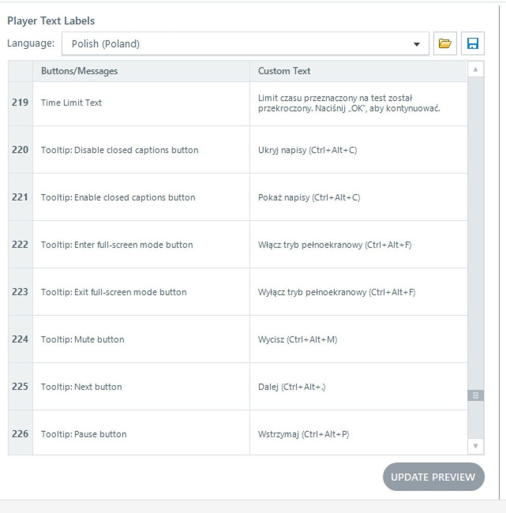Viewport: 506px width, 513px height.
Task: Click the Custom Text column header
Action: point(284,71)
